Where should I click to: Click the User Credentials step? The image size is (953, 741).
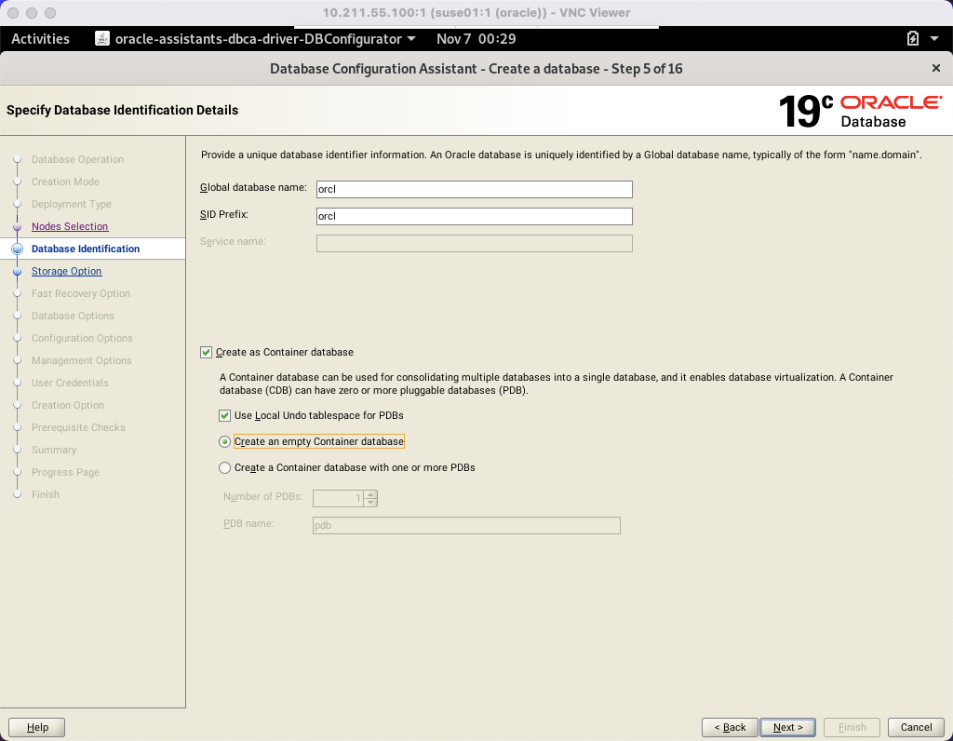point(70,383)
